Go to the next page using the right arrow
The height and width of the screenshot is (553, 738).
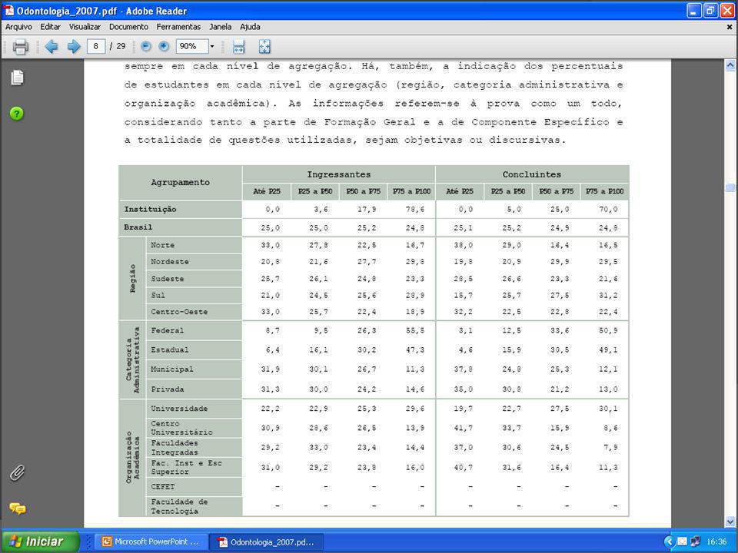pyautogui.click(x=74, y=47)
